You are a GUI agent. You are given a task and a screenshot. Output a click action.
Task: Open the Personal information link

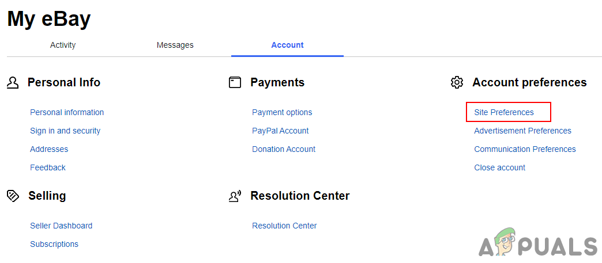[67, 112]
